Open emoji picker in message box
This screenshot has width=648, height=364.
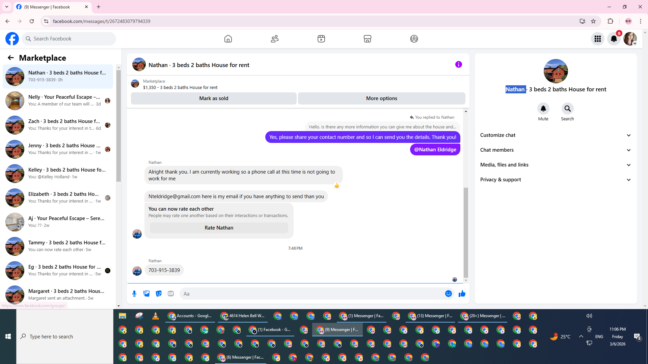[x=448, y=294]
